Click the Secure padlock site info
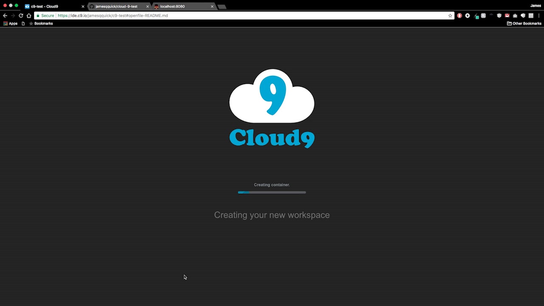544x306 pixels. point(45,16)
